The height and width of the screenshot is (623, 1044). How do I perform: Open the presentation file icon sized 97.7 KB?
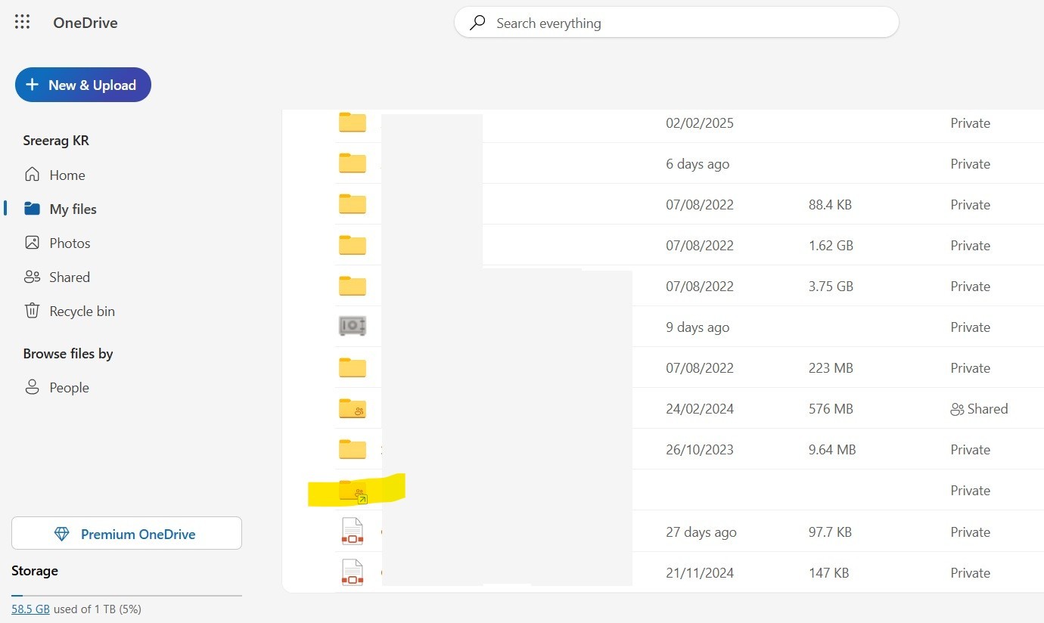pos(353,532)
